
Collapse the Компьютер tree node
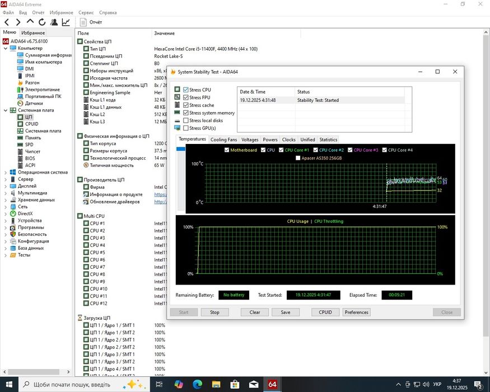coord(6,48)
